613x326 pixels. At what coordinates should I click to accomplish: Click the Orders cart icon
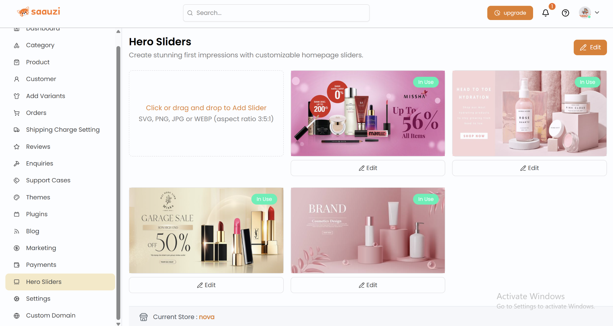[17, 113]
